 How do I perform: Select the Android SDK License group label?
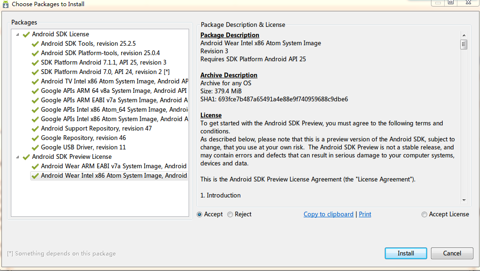(x=60, y=34)
